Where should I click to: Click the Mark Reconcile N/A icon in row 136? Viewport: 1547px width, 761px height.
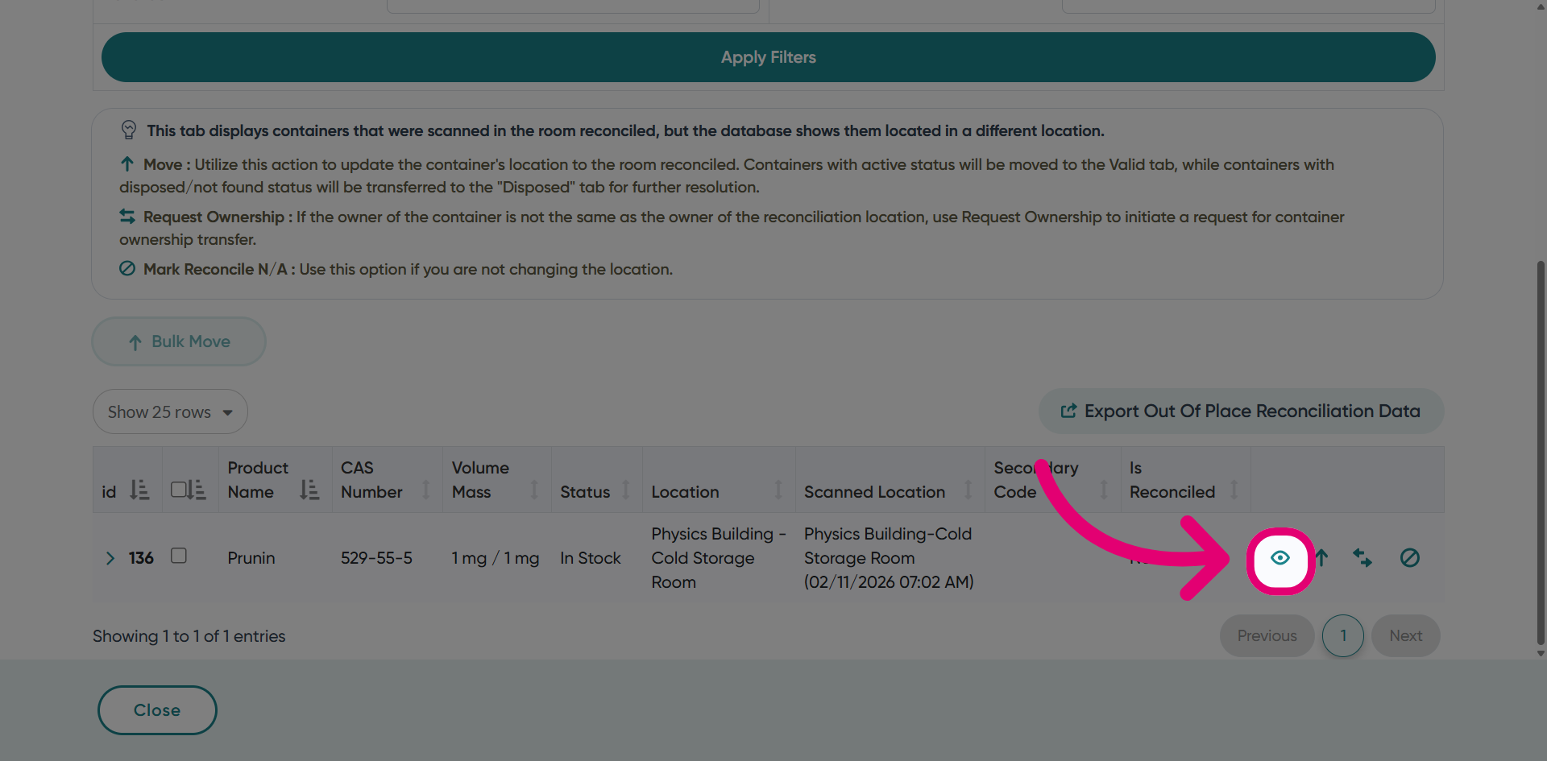point(1409,558)
